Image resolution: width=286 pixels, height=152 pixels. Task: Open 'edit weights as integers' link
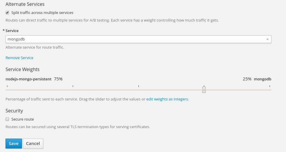click(167, 99)
